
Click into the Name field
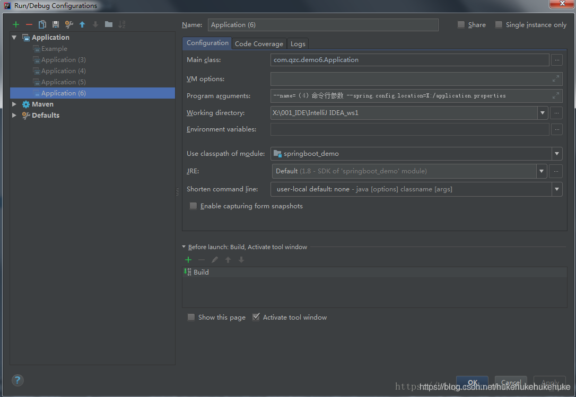(323, 25)
